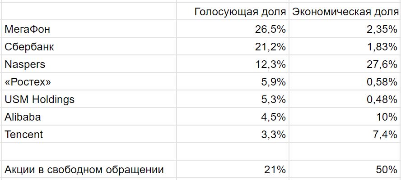
Task: Click the «Ростех» label cell
Action: (28, 82)
